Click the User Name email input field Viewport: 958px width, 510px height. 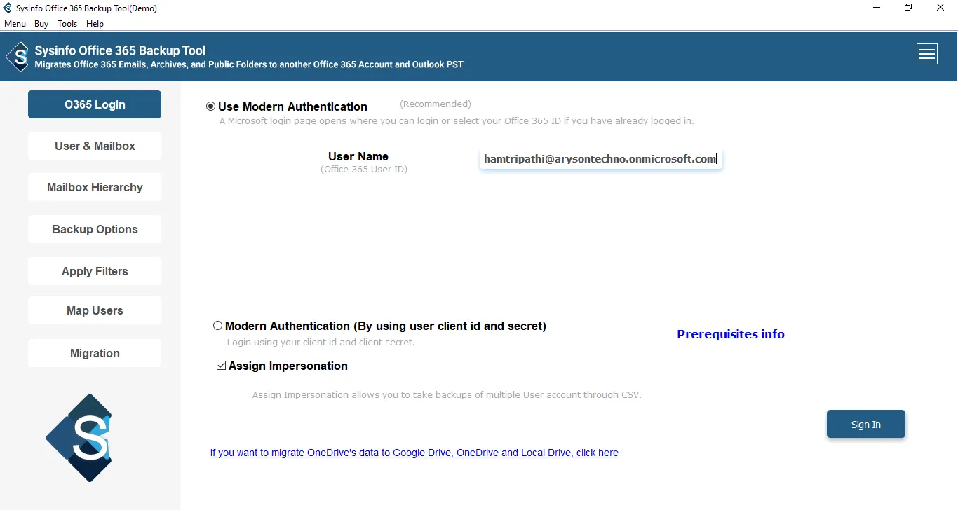[600, 159]
